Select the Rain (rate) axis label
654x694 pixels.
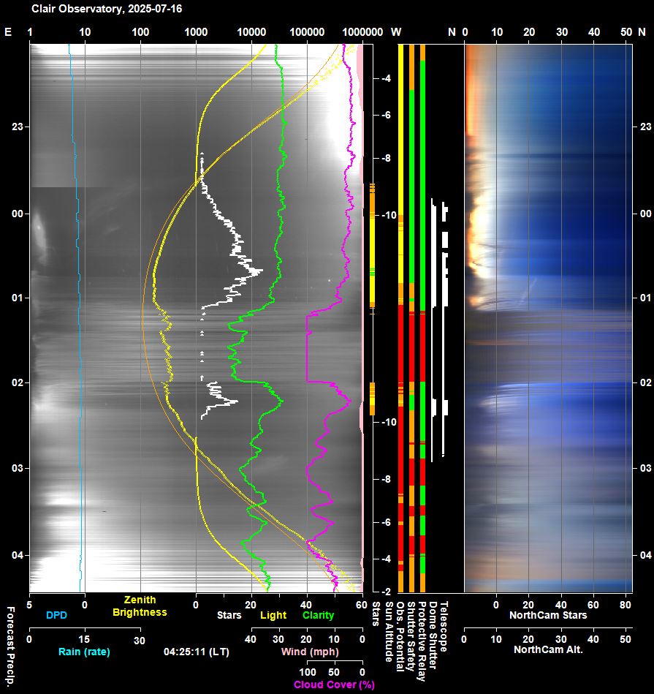[x=83, y=652]
